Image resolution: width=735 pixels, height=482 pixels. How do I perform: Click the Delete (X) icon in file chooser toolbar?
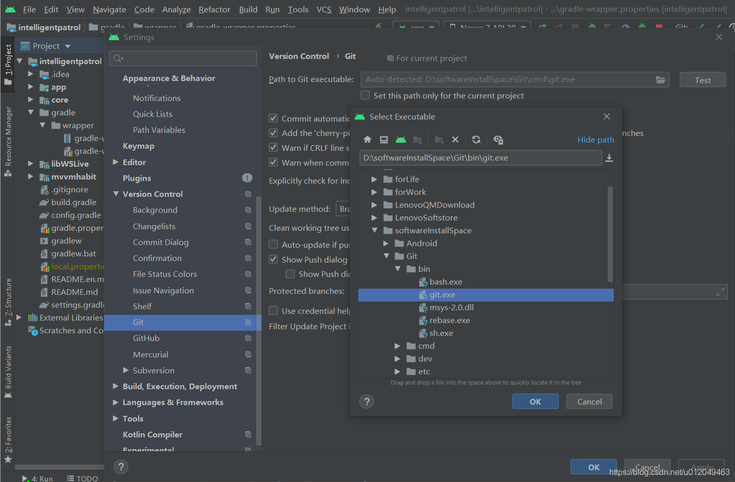point(455,139)
